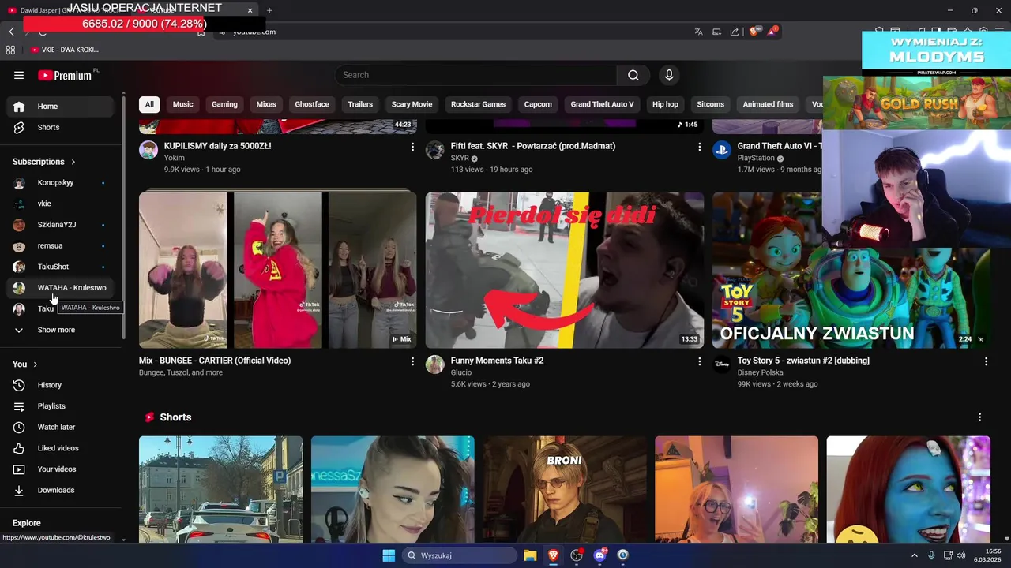Open Brave Shields lion icon
1011x568 pixels.
tap(754, 32)
